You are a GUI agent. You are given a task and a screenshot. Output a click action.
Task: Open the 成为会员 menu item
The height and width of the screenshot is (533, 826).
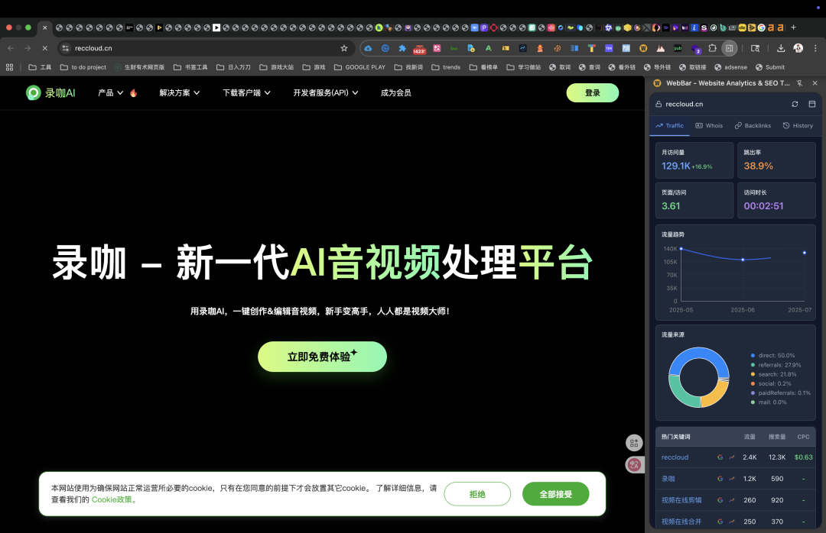click(x=396, y=92)
